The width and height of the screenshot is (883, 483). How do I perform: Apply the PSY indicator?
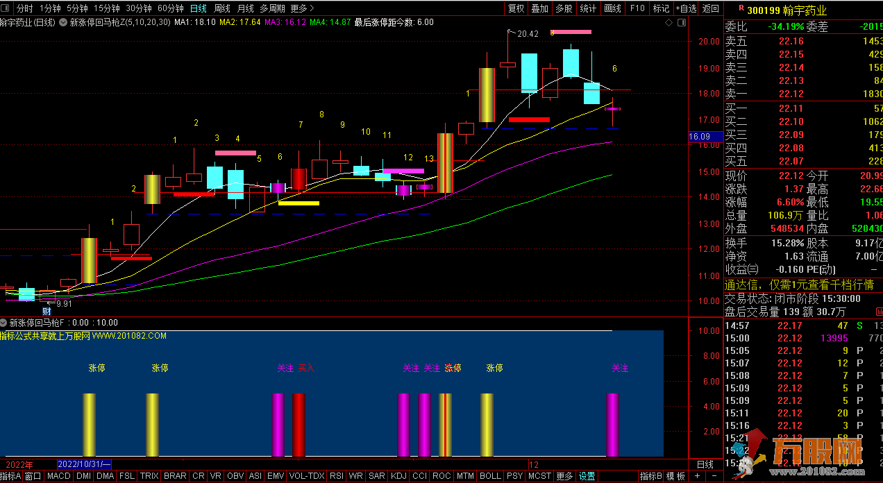pyautogui.click(x=514, y=476)
